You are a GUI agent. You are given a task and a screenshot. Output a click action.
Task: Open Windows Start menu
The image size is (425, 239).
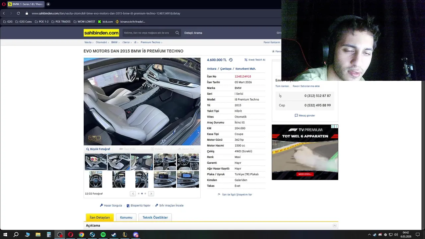pyautogui.click(x=5, y=235)
